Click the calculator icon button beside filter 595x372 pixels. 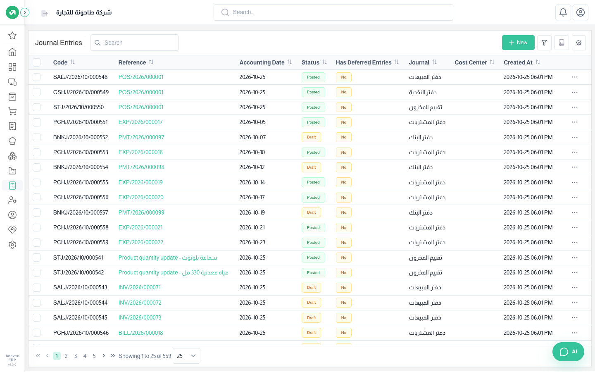[x=562, y=43]
